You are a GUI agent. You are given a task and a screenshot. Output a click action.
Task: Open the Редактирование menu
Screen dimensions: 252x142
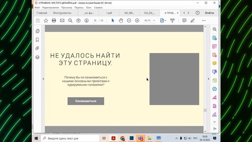point(51,7)
